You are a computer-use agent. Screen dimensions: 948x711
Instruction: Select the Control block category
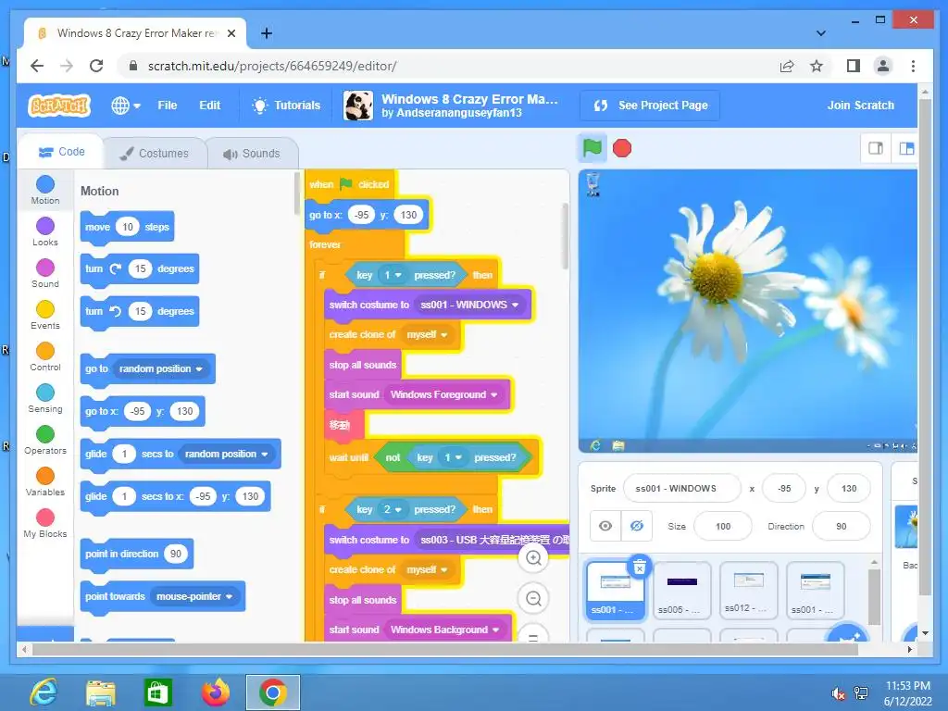click(45, 357)
